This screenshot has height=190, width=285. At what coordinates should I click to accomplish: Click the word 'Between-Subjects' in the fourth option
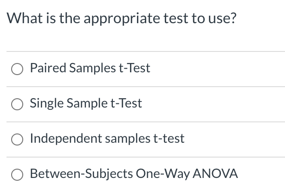(x=81, y=174)
